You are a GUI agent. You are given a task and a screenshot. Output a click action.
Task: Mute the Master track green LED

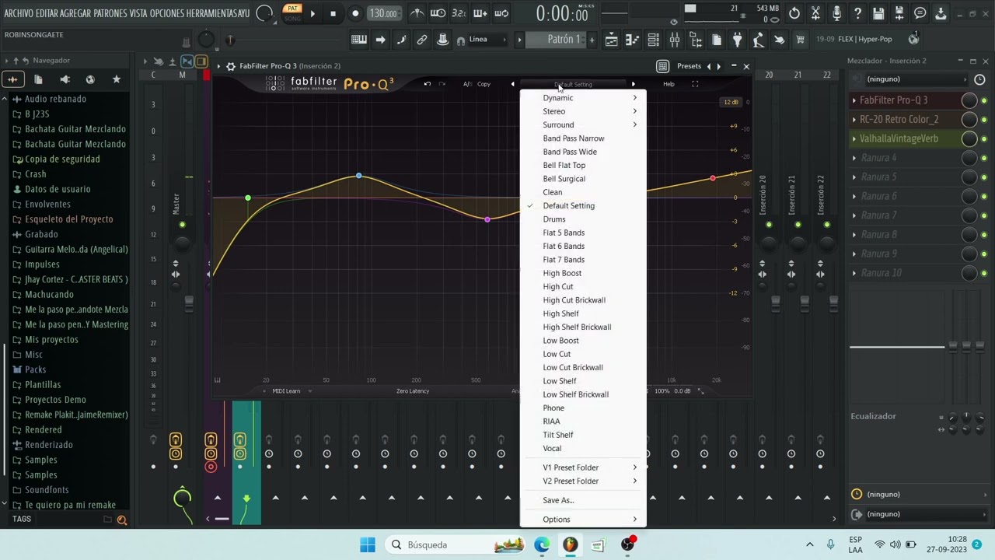[x=182, y=225]
